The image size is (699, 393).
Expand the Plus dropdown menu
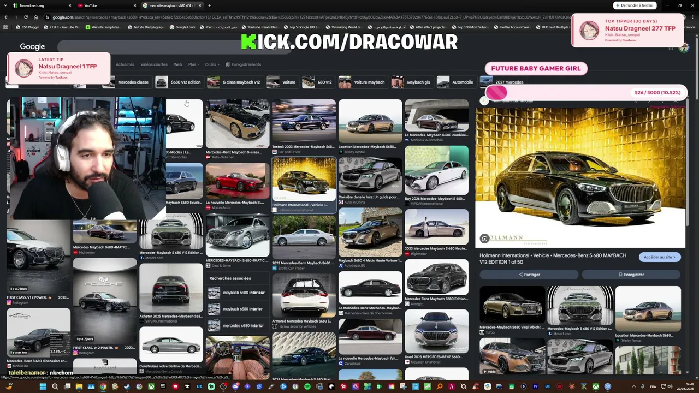click(193, 64)
